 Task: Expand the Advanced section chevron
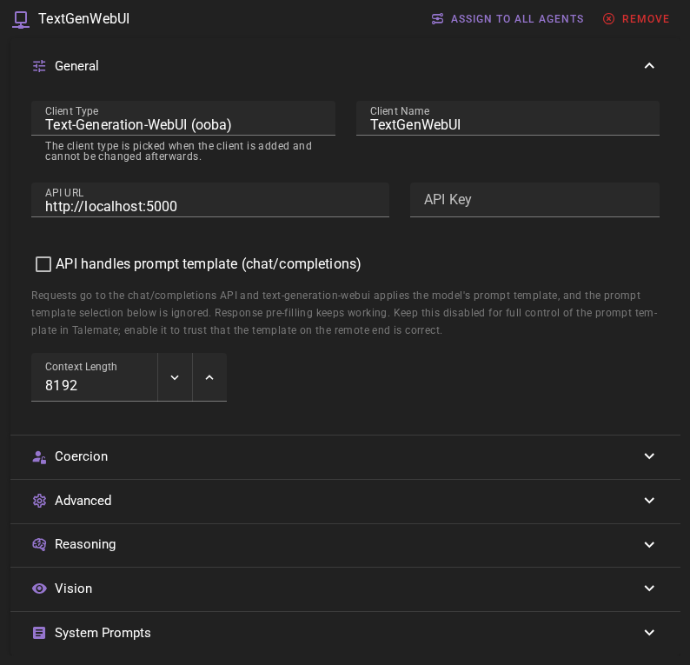[649, 501]
